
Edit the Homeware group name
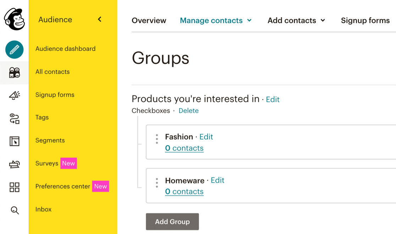point(218,180)
